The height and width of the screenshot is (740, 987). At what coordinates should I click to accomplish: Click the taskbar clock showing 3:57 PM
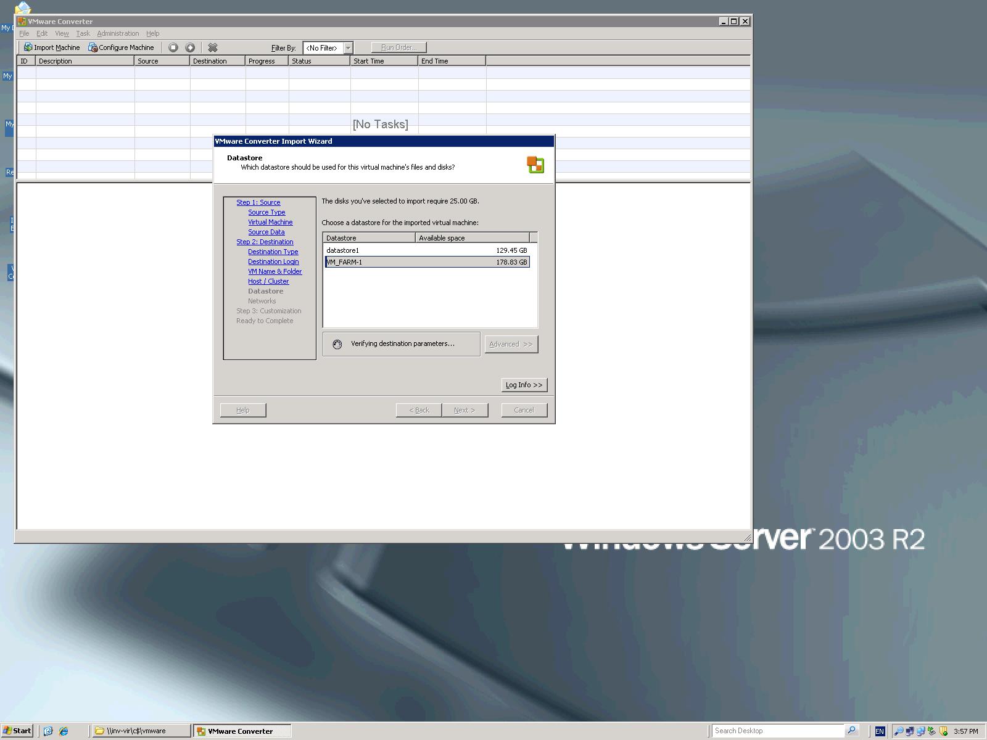coord(966,731)
